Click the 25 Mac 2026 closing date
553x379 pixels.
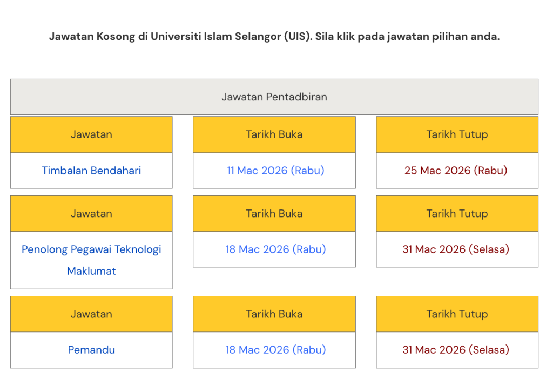[x=456, y=171]
